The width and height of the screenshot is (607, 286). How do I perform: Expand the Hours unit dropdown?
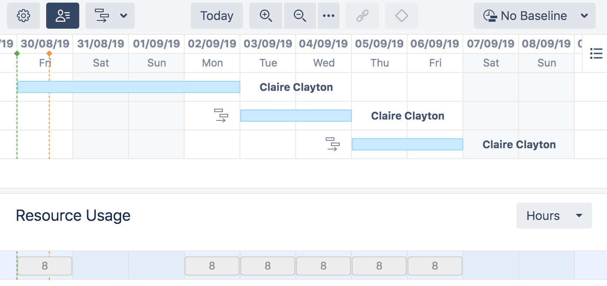pyautogui.click(x=554, y=216)
